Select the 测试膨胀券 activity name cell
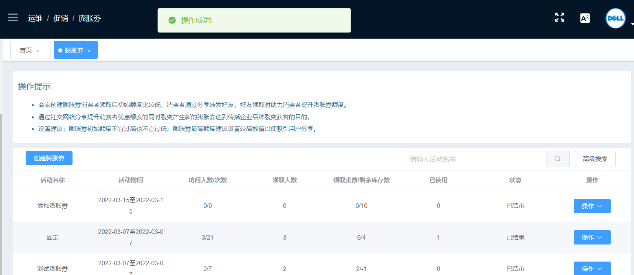This screenshot has height=275, width=634. pyautogui.click(x=53, y=268)
